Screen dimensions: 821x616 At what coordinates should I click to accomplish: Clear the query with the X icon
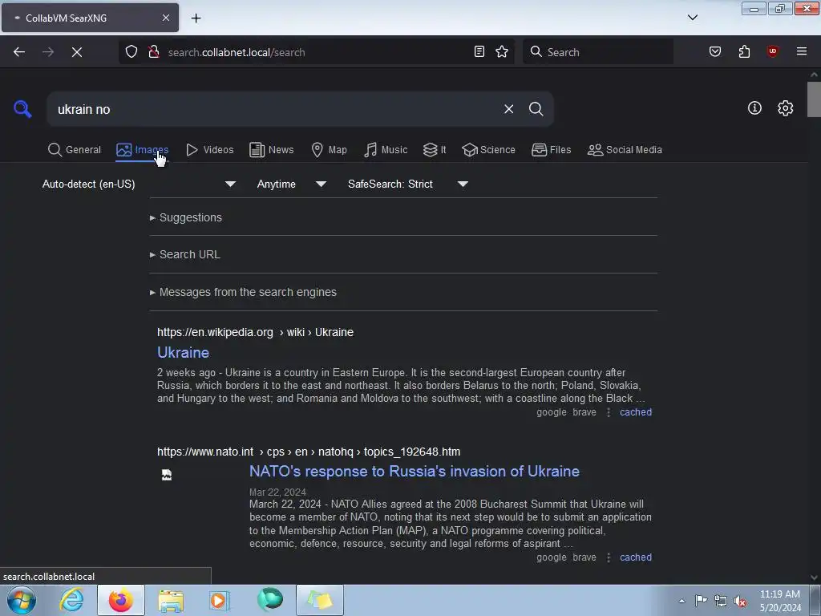point(508,109)
